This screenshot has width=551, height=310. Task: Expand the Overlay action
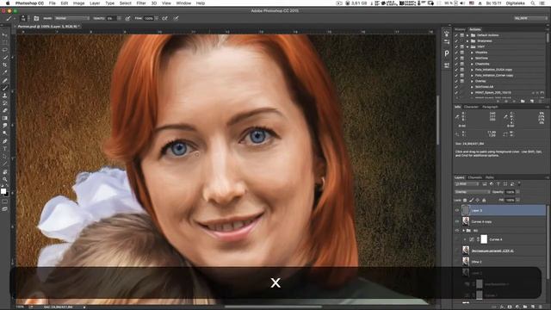coord(472,81)
